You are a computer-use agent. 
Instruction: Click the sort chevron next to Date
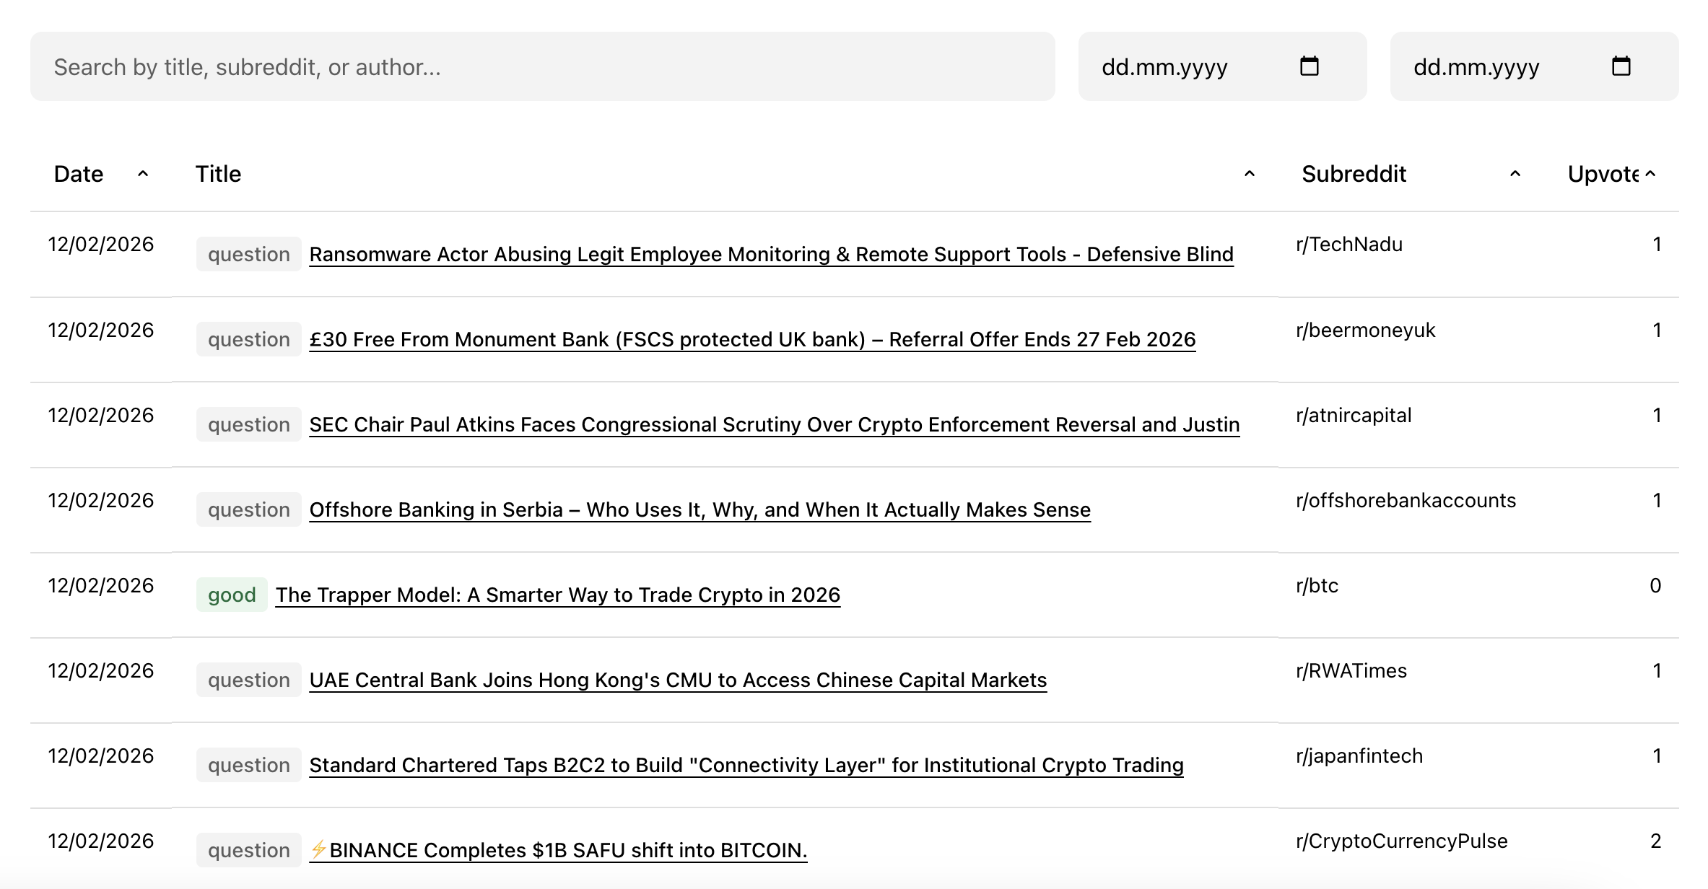point(142,175)
